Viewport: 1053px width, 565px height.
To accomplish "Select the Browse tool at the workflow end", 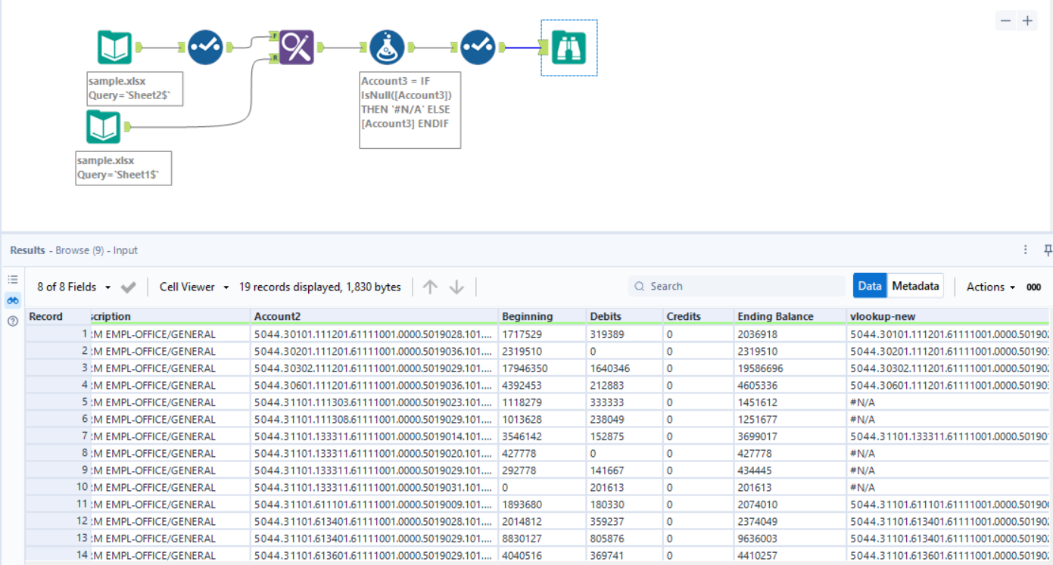I will tap(569, 47).
